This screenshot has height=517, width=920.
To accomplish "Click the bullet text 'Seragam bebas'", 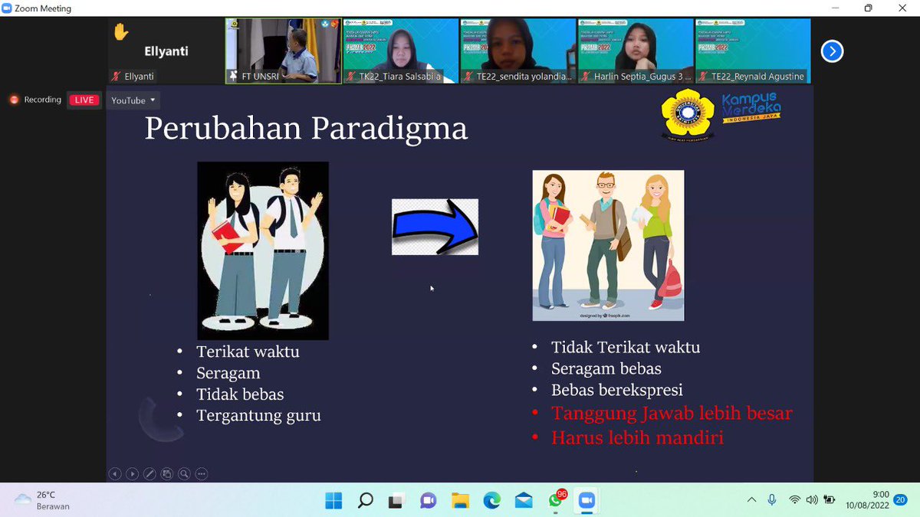I will pyautogui.click(x=606, y=368).
